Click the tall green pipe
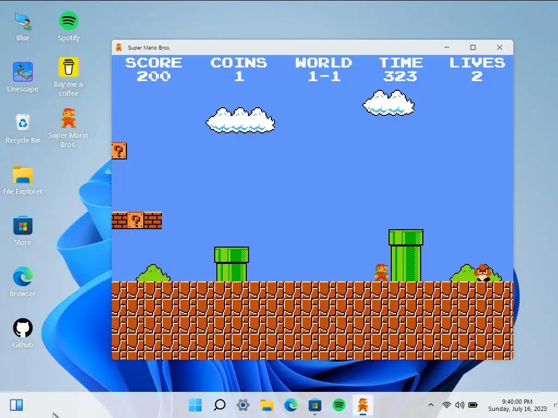 pos(405,256)
